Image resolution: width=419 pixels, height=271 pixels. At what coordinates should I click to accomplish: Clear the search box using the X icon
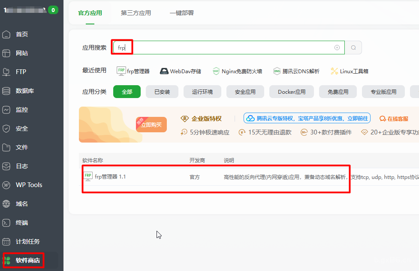337,47
